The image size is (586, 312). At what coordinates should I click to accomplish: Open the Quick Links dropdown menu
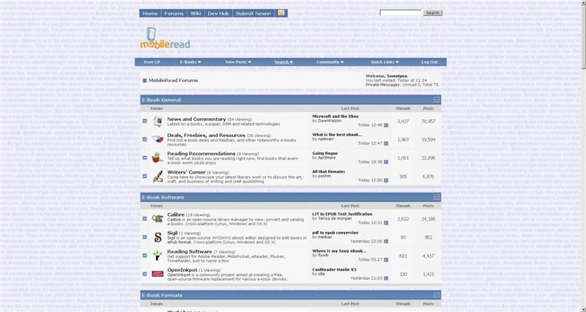(x=385, y=62)
